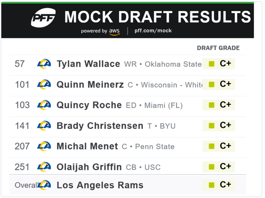This screenshot has width=265, height=198.
Task: Click the Mock Draft Results title
Action: 157,17
